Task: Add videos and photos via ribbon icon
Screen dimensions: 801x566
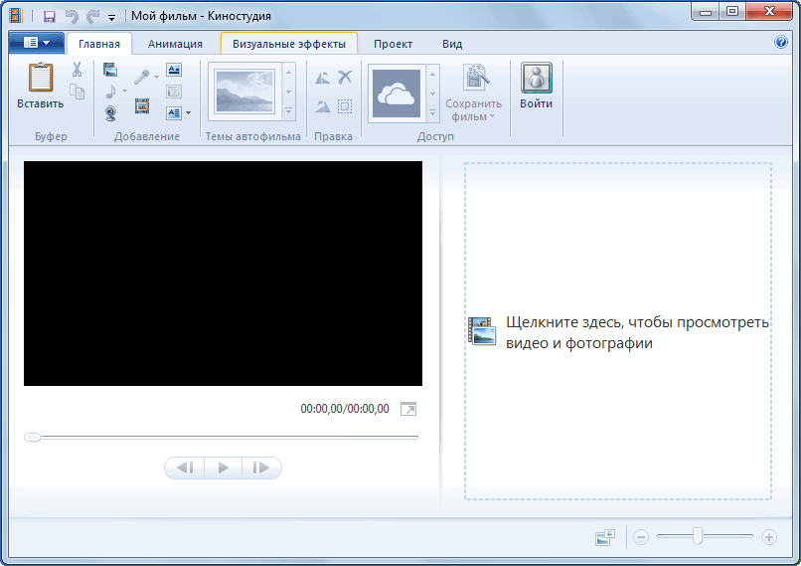Action: point(110,69)
